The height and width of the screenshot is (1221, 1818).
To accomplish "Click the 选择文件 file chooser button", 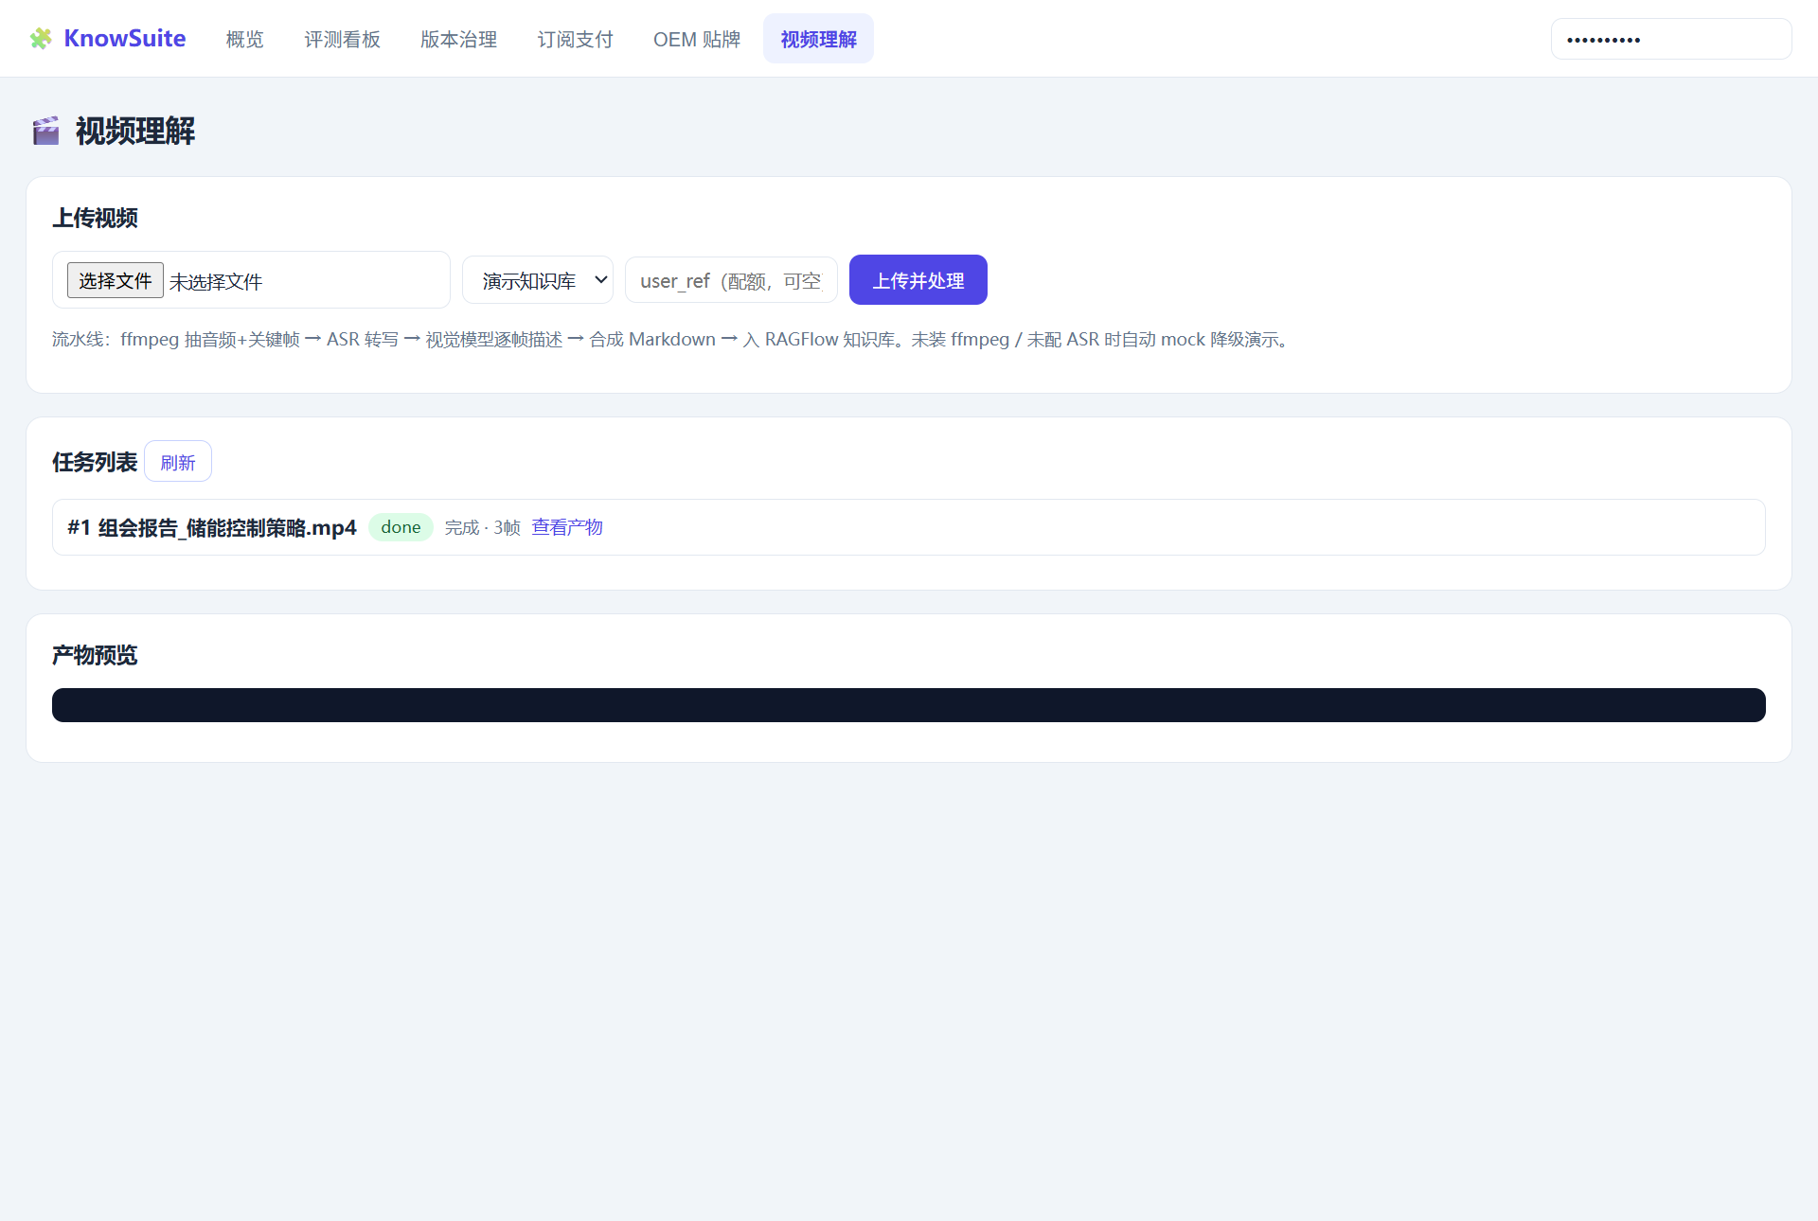I will point(115,280).
